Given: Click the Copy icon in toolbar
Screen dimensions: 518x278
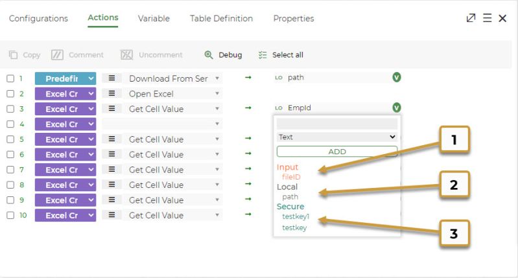Looking at the screenshot, I should tap(13, 55).
